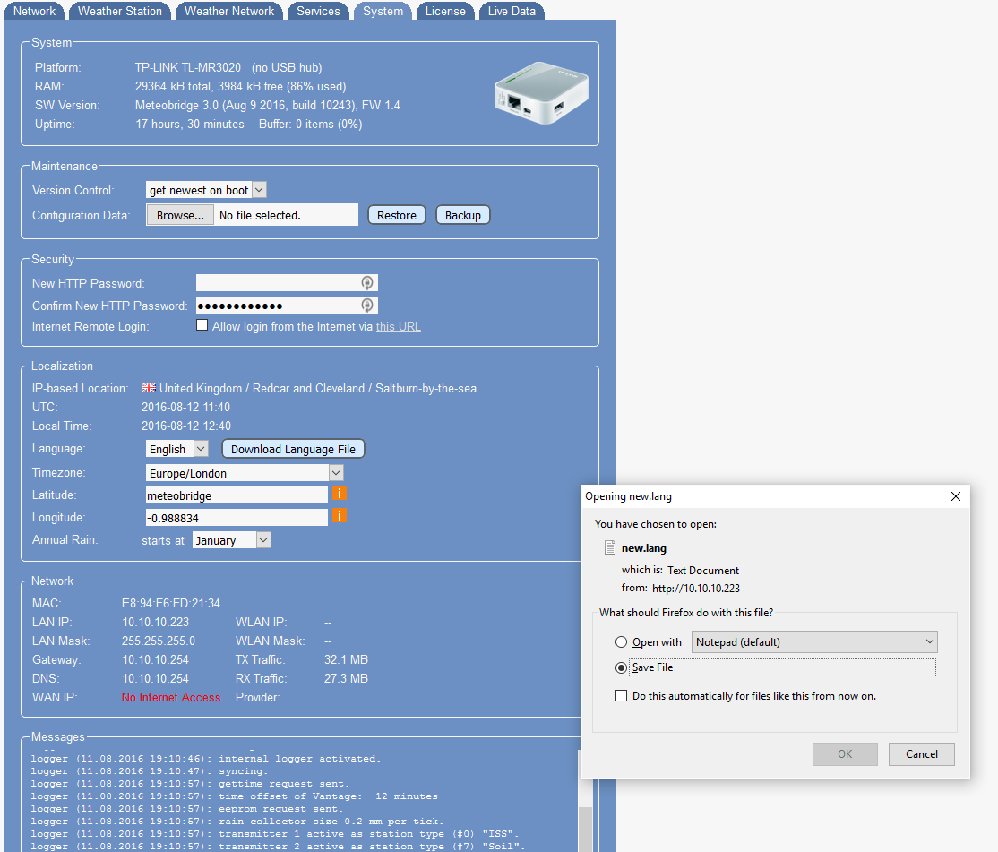This screenshot has width=998, height=852.
Task: Open the Version Control dropdown
Action: (206, 190)
